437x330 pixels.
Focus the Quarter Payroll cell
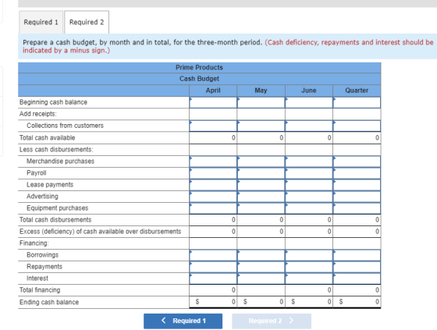click(357, 173)
